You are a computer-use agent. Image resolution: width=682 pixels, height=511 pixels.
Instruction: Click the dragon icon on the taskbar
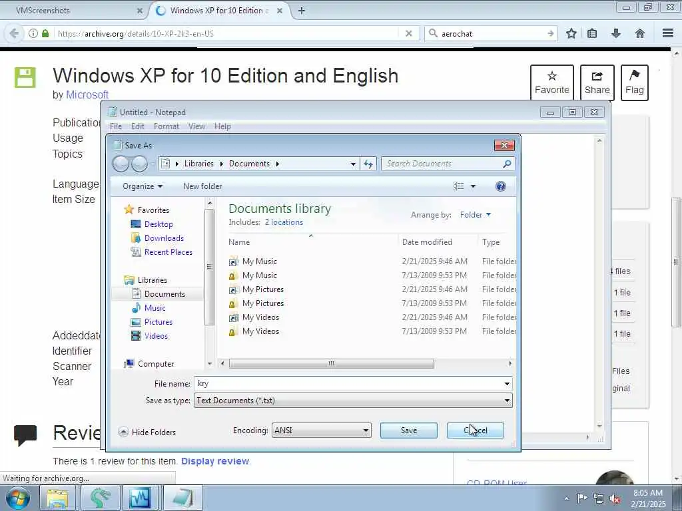100,498
